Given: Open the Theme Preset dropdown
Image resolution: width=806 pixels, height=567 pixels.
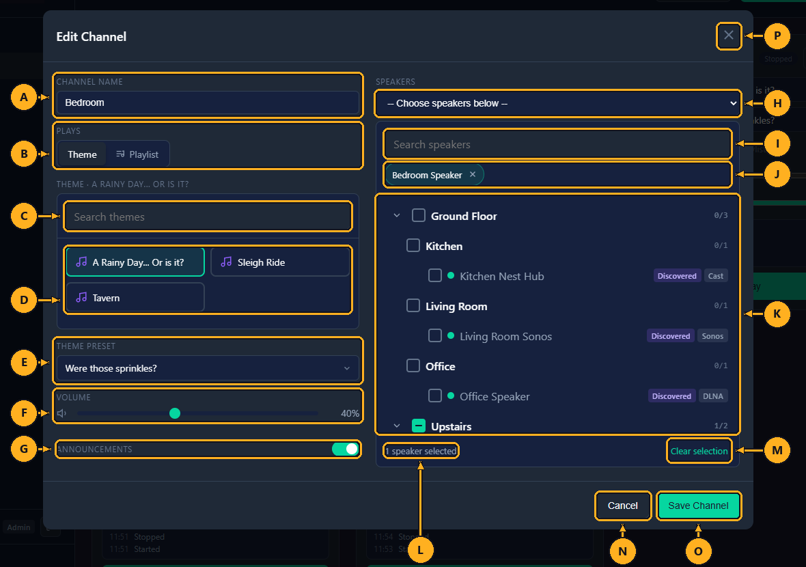Looking at the screenshot, I should 208,368.
